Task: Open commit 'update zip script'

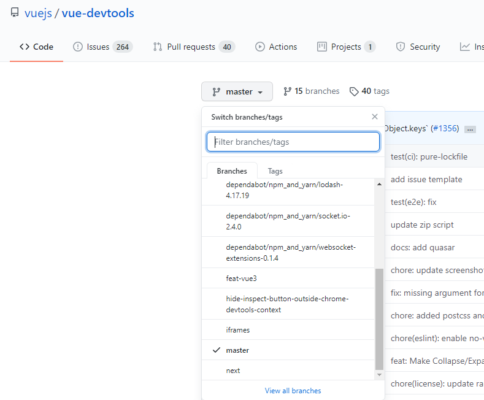Action: [x=422, y=225]
